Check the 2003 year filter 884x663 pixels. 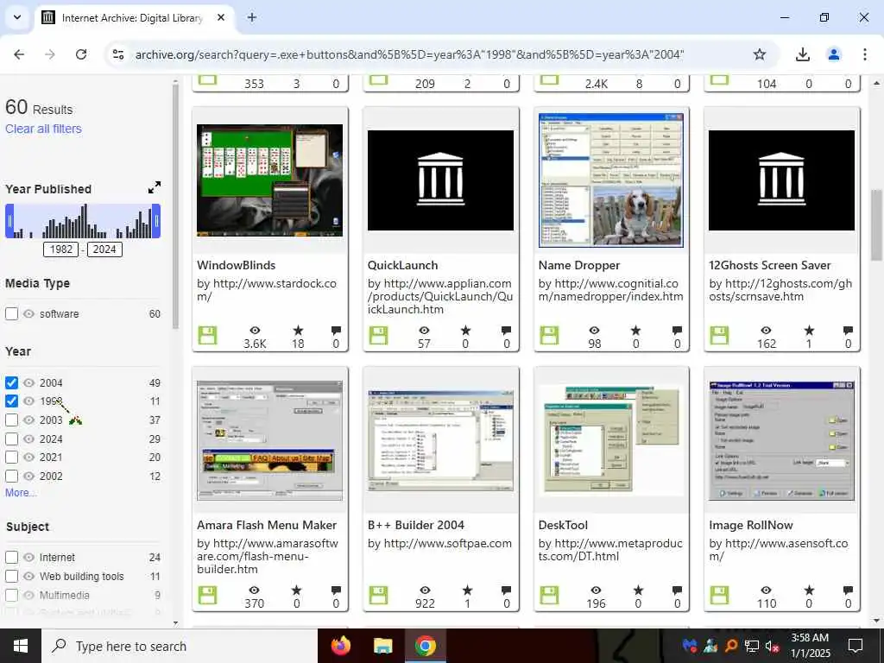[x=11, y=420]
